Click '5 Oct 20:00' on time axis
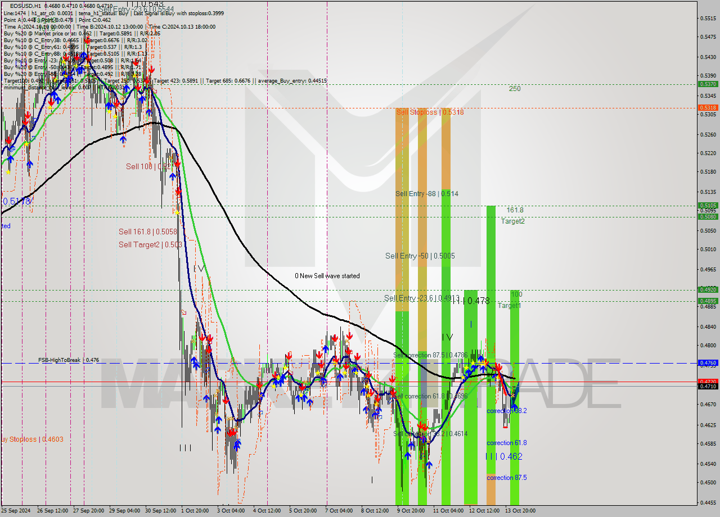720x517 pixels. [x=303, y=511]
